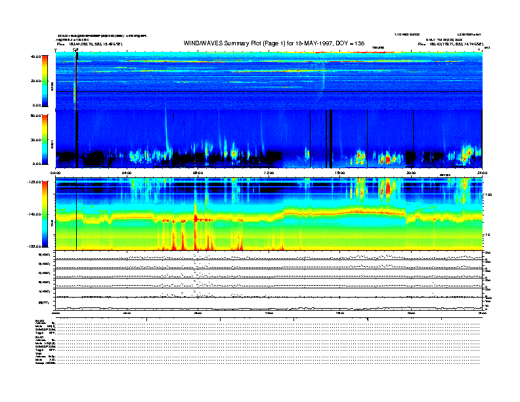Click the 16:00 label under RAD1 spectrogram

pyautogui.click(x=340, y=173)
